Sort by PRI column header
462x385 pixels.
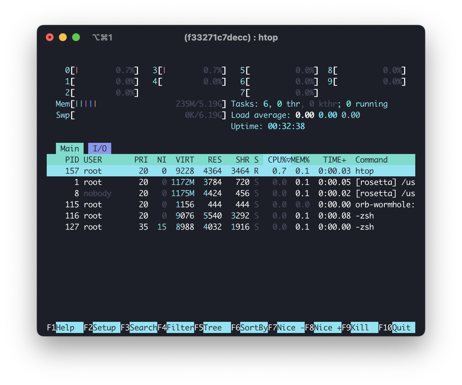coord(141,160)
